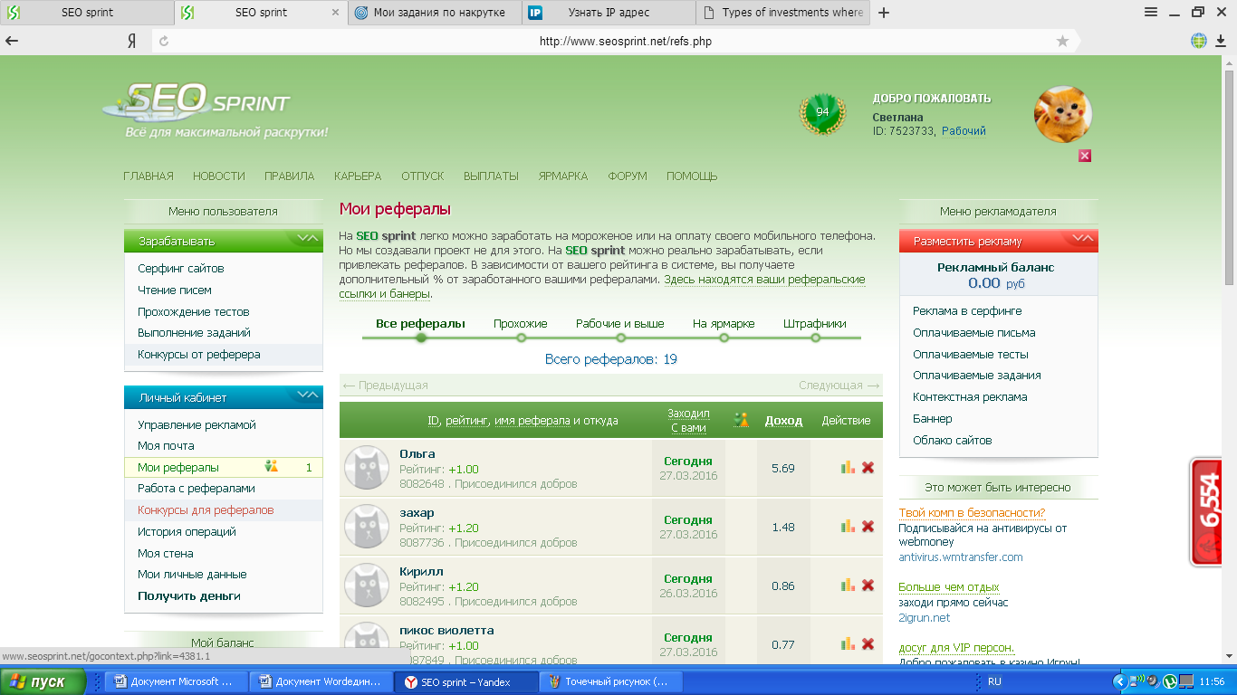Image resolution: width=1237 pixels, height=695 pixels.
Task: Open "Серфинг сайтов" in the user menu
Action: [x=181, y=269]
